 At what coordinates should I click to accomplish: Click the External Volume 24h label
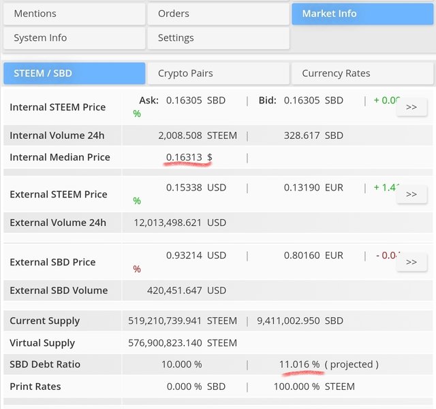coord(58,223)
